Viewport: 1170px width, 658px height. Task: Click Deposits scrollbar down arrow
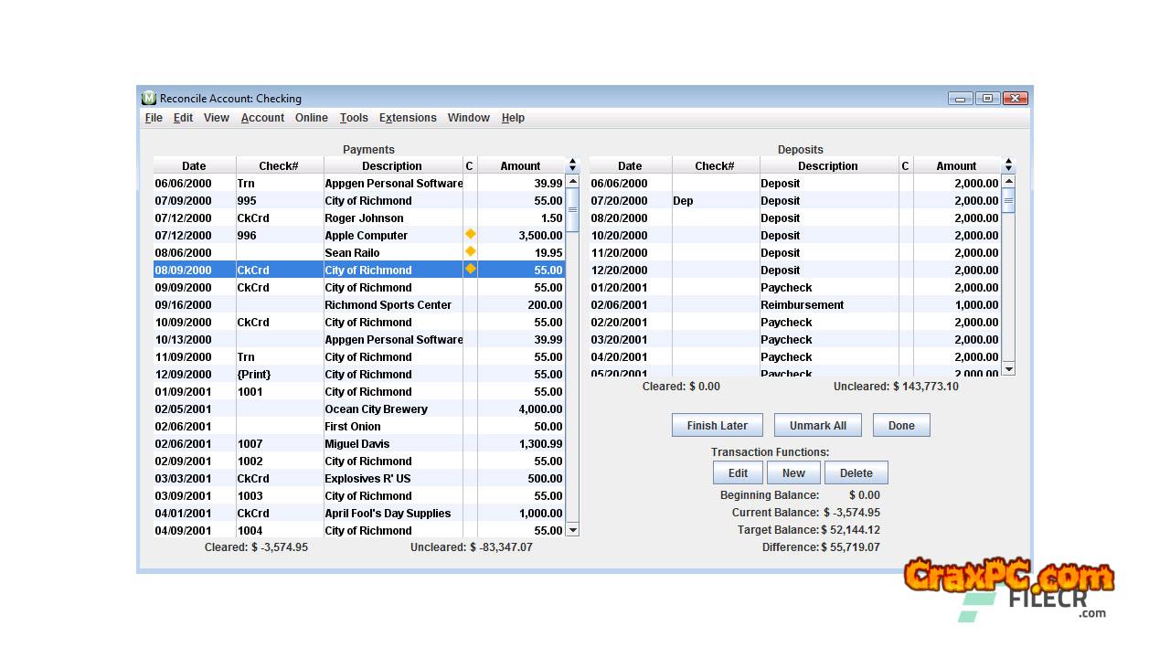pos(1008,368)
